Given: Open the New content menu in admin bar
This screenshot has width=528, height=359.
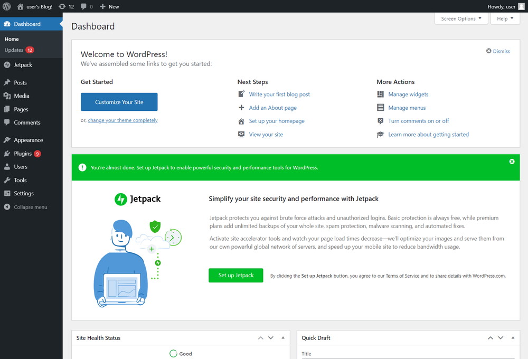Looking at the screenshot, I should pos(109,6).
